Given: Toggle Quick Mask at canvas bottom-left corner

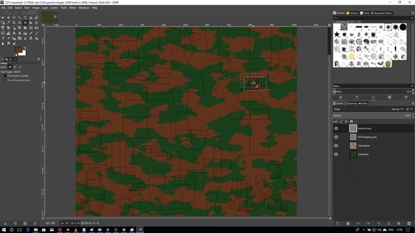Looking at the screenshot, I should click(x=43, y=217).
